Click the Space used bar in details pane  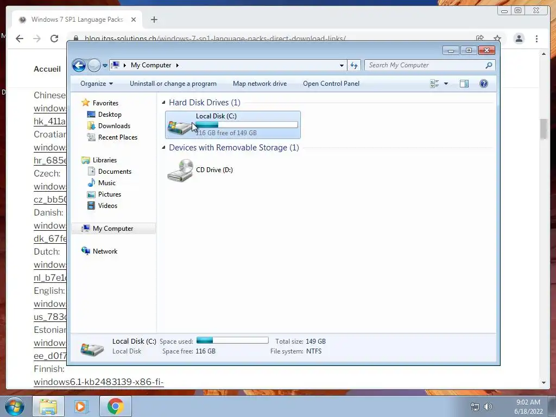(232, 340)
